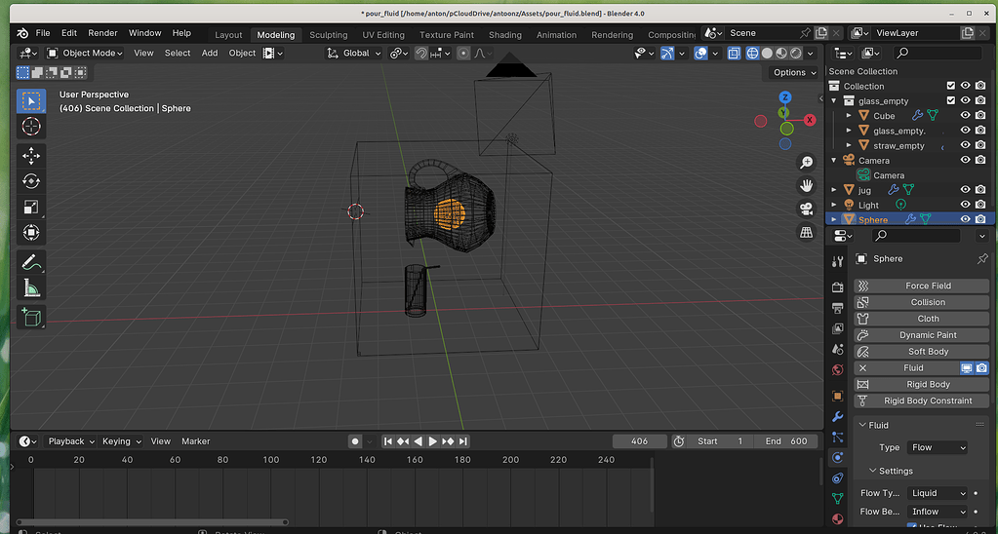
Task: Activate the Move tool
Action: [30, 156]
